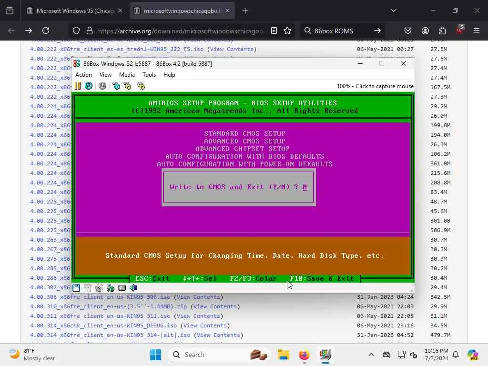The height and width of the screenshot is (366, 488).
Task: Click AUTO CONFIGURATION WITH BIOS DEFAULTS
Action: pos(244,156)
